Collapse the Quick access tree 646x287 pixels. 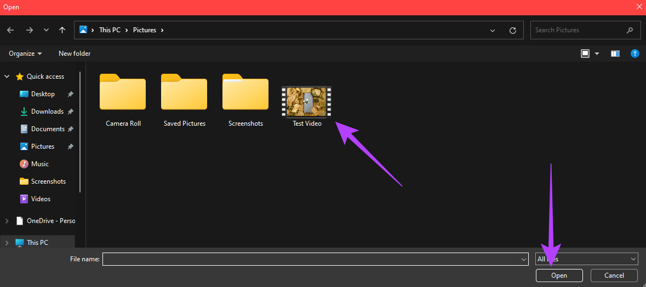point(7,77)
